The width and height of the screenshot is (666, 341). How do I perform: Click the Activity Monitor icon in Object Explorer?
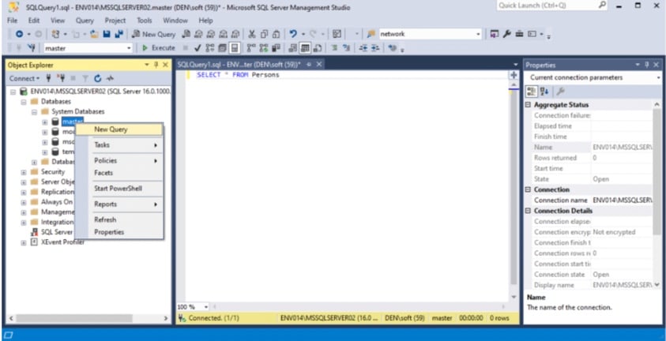(x=111, y=79)
